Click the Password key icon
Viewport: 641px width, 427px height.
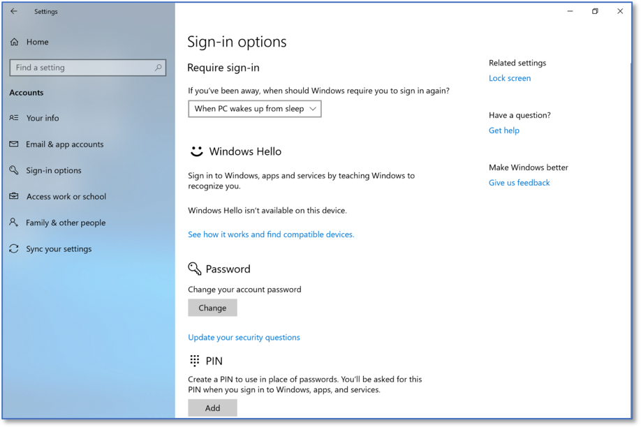[195, 269]
